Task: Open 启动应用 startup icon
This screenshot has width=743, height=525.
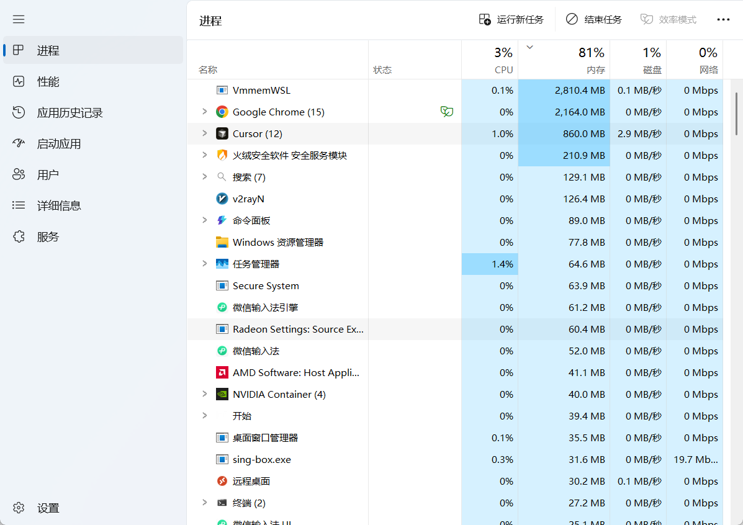Action: tap(19, 143)
